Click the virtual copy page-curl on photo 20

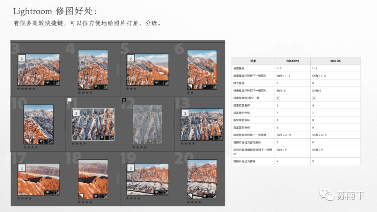(x=190, y=196)
